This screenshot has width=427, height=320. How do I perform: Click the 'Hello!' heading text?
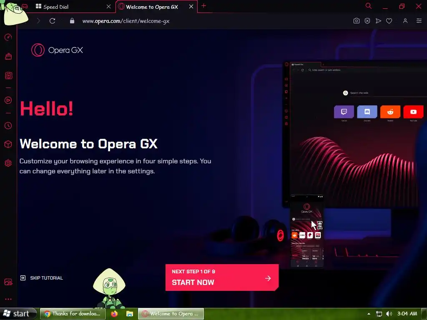point(47,108)
